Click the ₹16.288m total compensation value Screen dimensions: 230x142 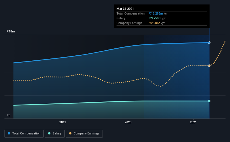(x=156, y=13)
